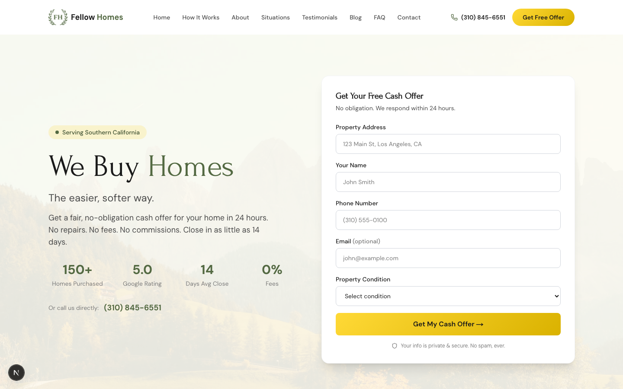
Task: Click the green dot in Serving Southern California badge
Action: pyautogui.click(x=57, y=132)
